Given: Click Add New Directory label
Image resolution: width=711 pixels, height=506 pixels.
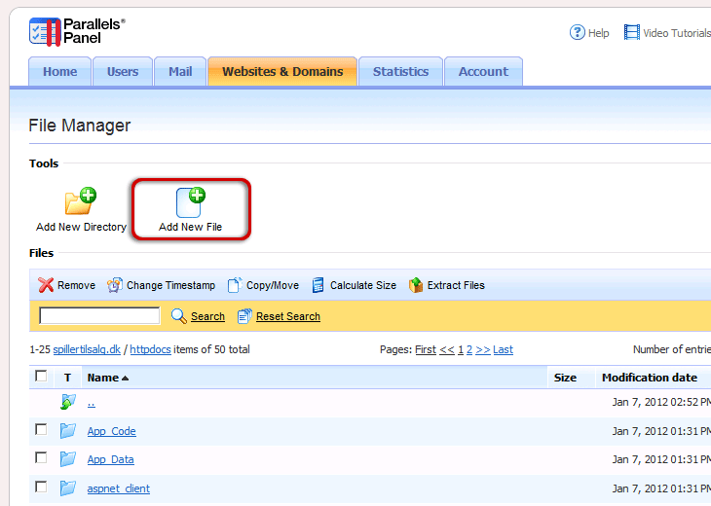Looking at the screenshot, I should [81, 227].
